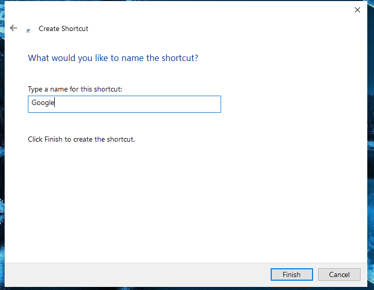This screenshot has height=290, width=374.
Task: Click the 'Click Finish to create' instruction text
Action: point(81,139)
